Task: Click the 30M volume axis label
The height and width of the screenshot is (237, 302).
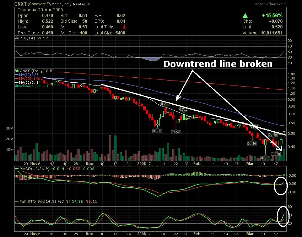Action: tap(10, 128)
